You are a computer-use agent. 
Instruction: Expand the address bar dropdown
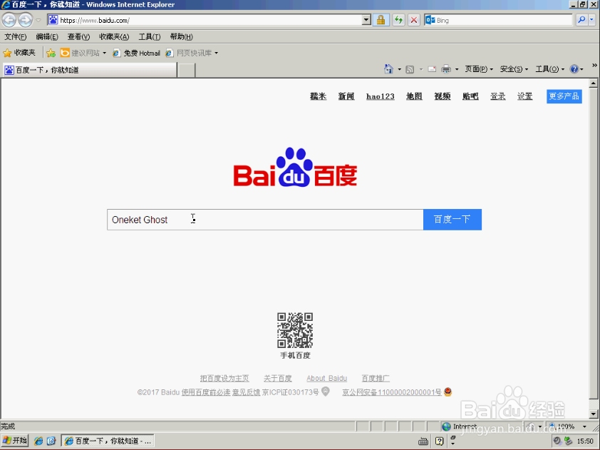[x=366, y=20]
